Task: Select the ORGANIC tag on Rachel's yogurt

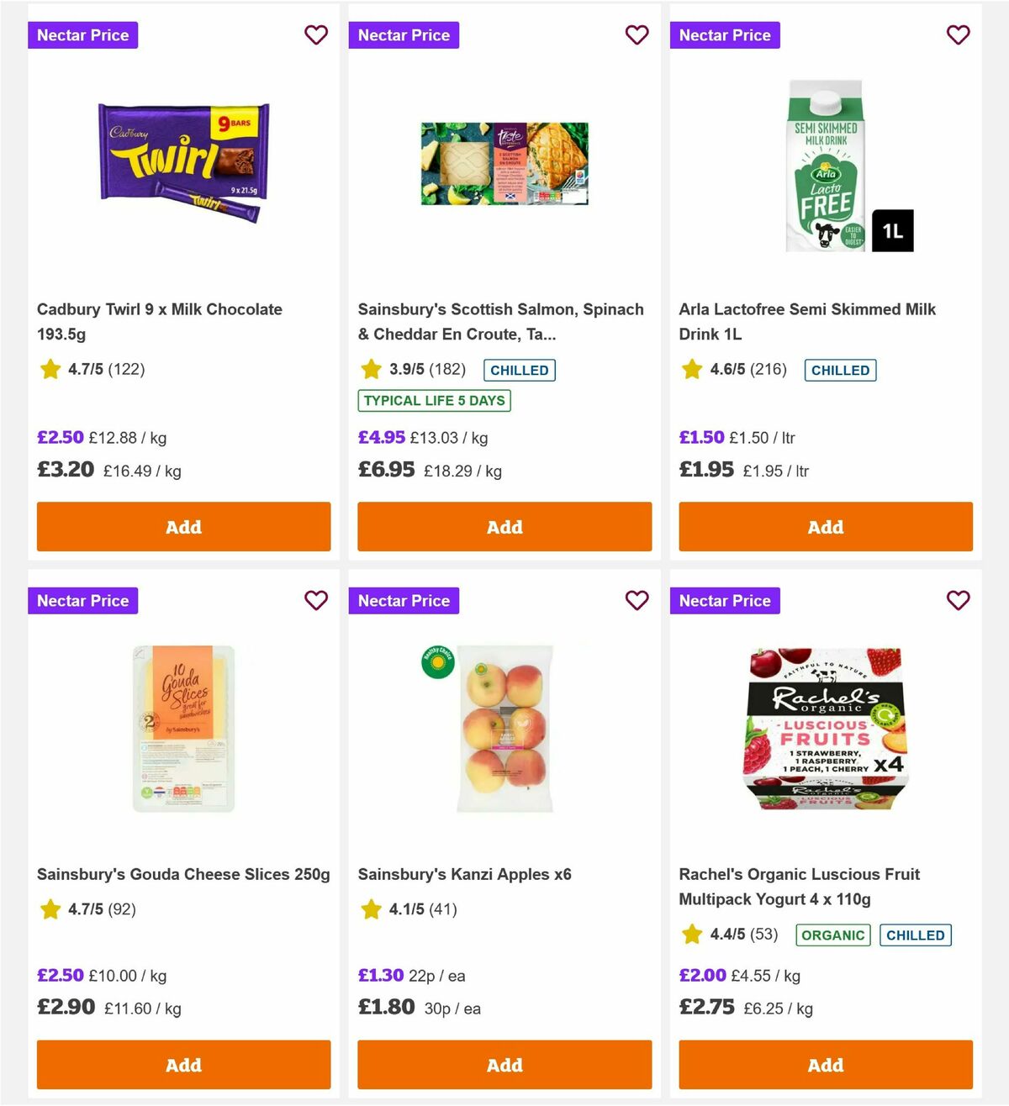Action: 833,935
